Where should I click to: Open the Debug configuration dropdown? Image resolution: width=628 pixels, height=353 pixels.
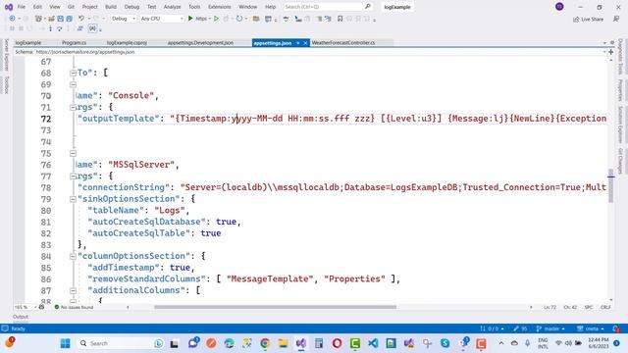(x=123, y=19)
